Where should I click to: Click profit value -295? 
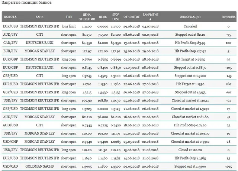[228, 167]
